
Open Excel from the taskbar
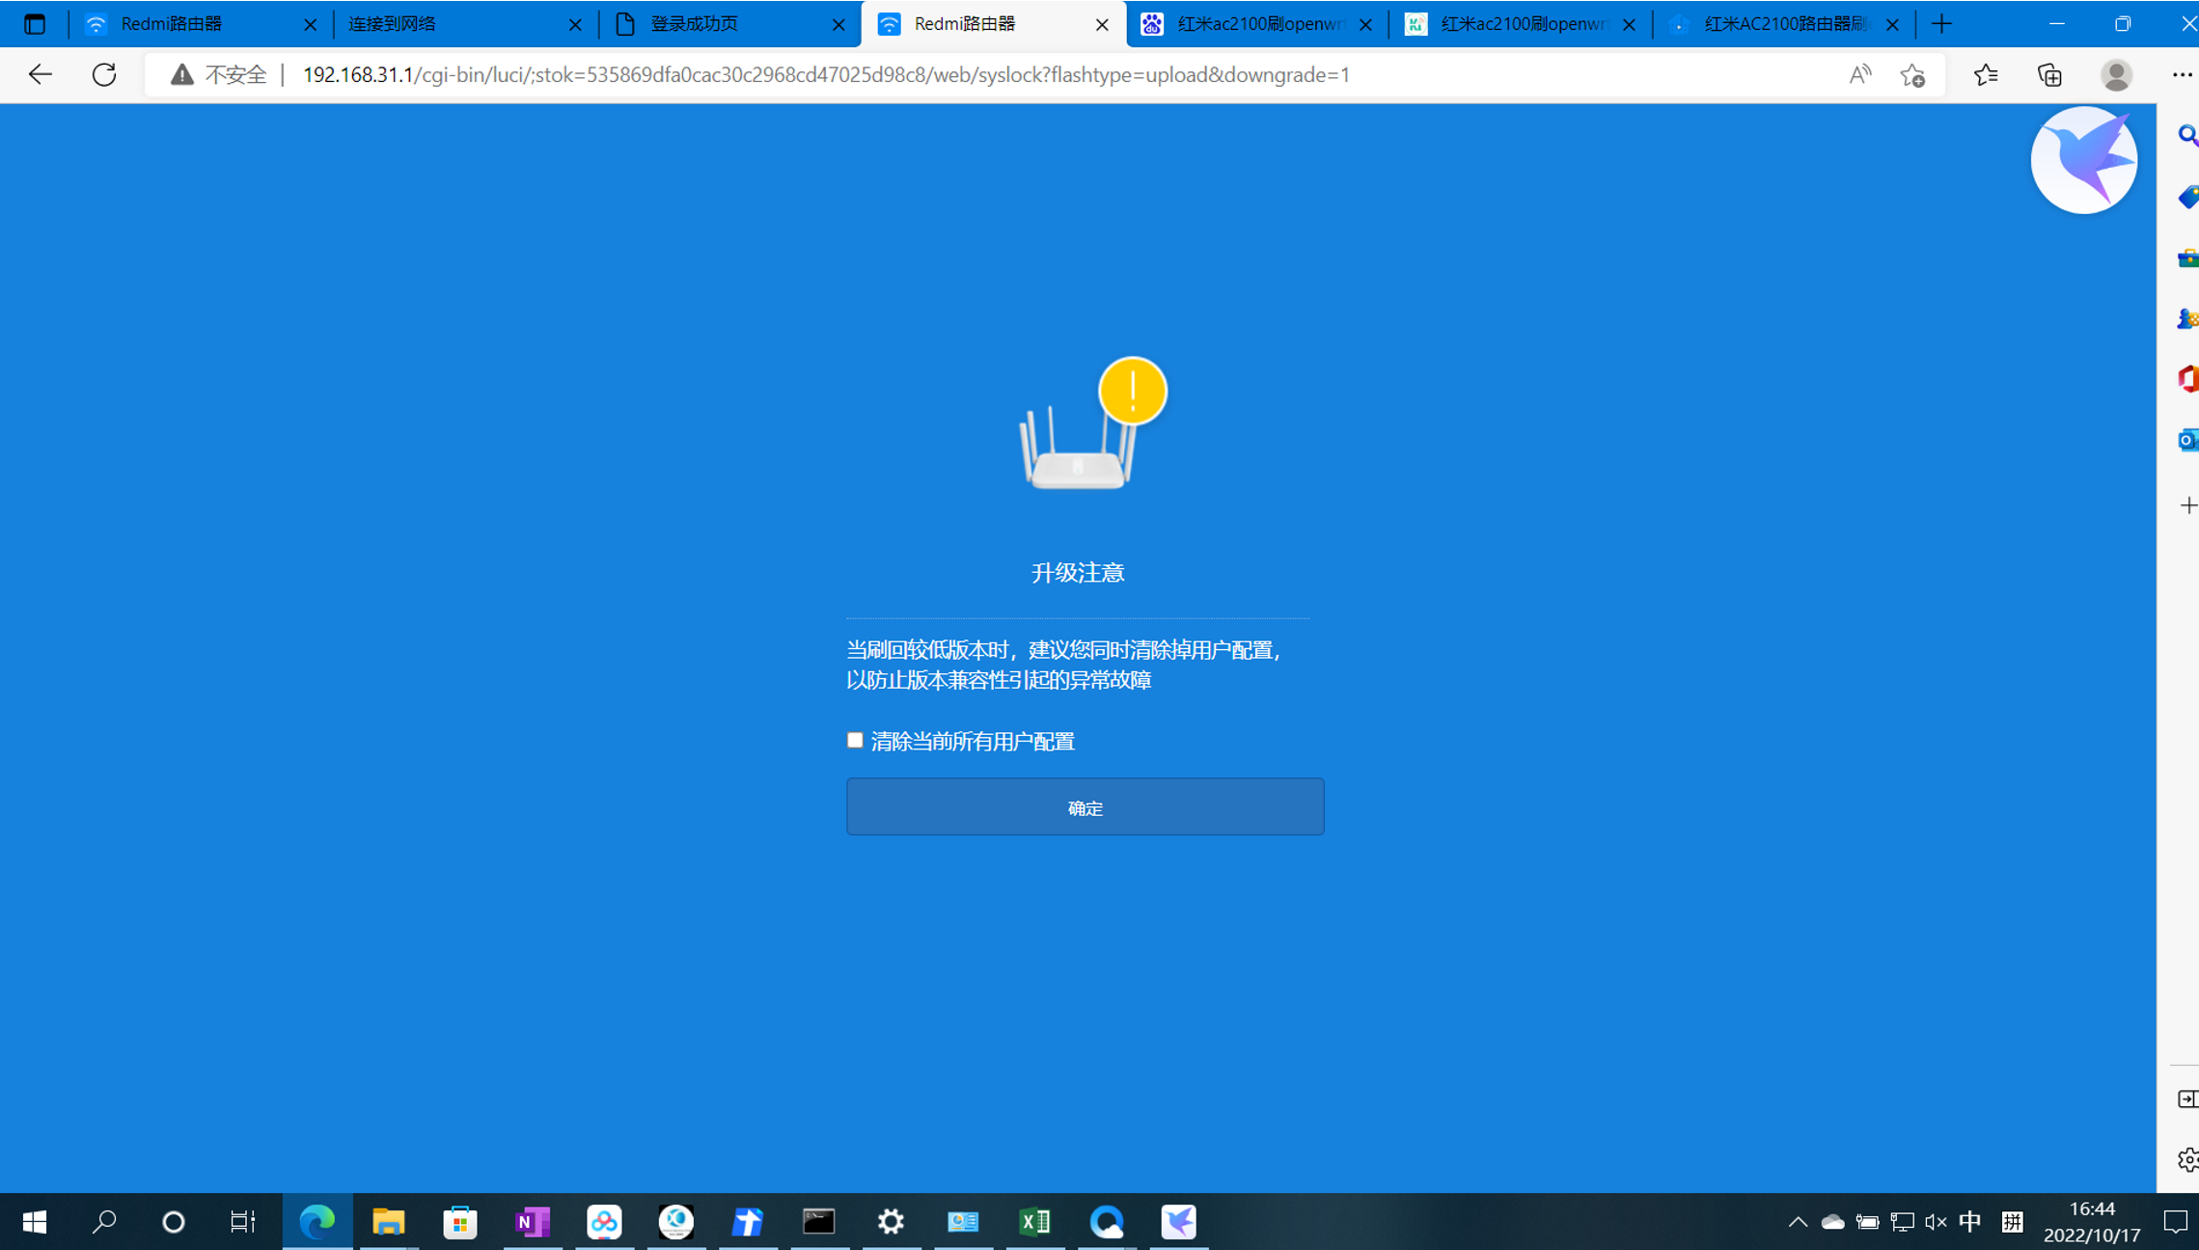(x=1035, y=1222)
